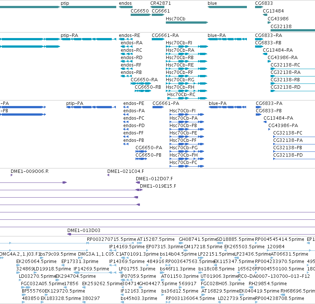Click the CG6661-RA transcript label
Screen dimensions: 315x304
(x=165, y=35)
